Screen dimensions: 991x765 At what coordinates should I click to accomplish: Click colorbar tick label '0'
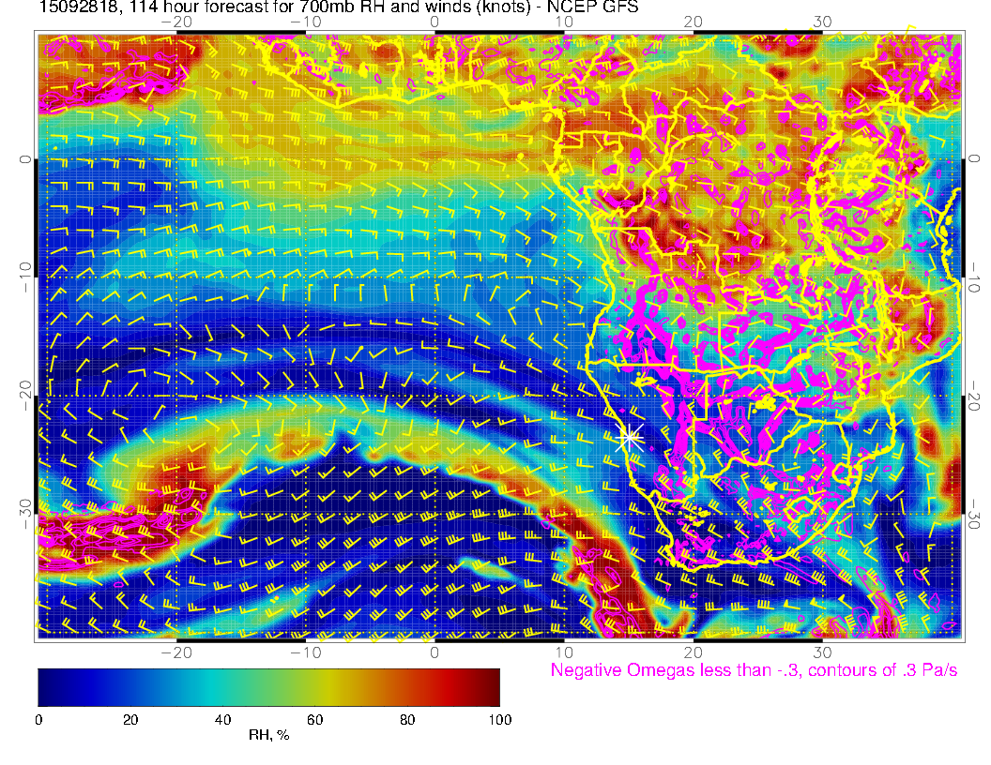pos(38,720)
